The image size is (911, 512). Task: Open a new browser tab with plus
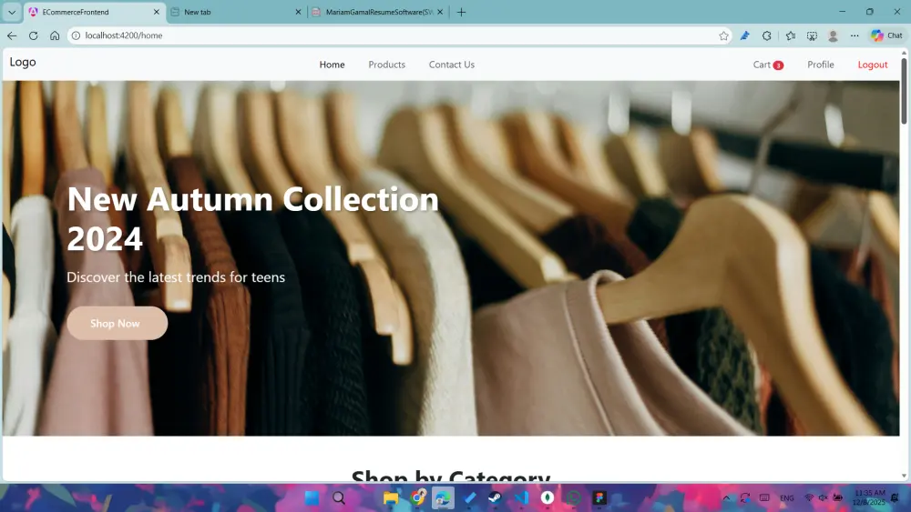(x=461, y=12)
